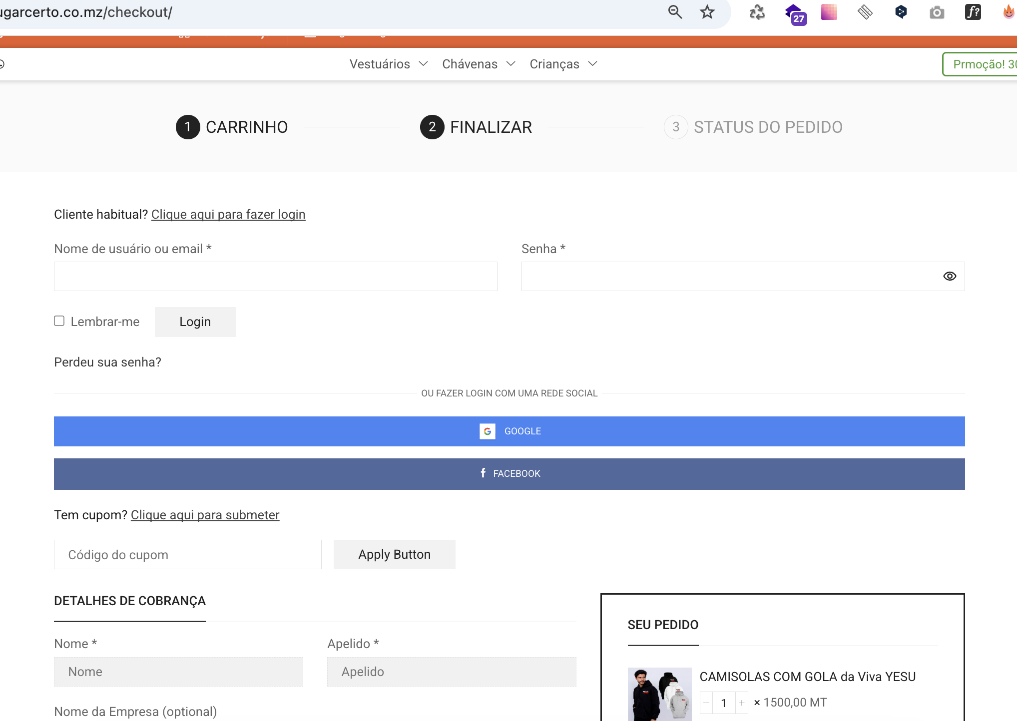
Task: Click the Login button
Action: 195,322
